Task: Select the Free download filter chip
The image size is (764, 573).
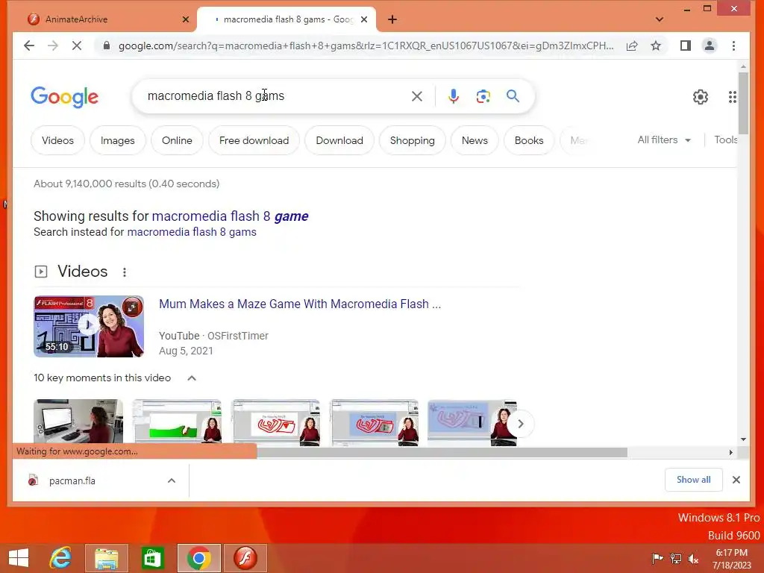Action: [x=254, y=140]
